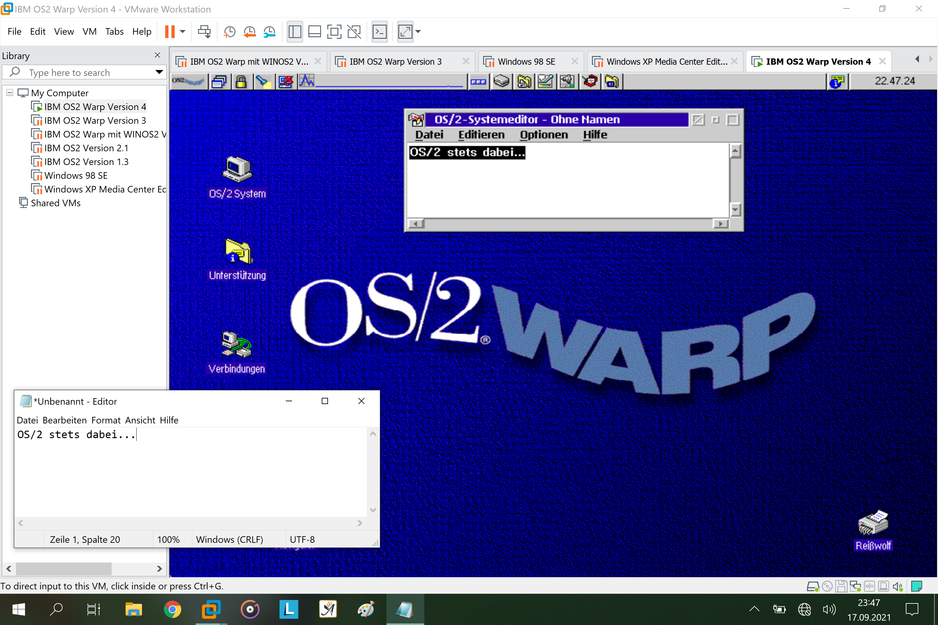Click the OS/2 Warp menu button in WarpCenter
This screenshot has height=625, width=938.
[x=188, y=81]
